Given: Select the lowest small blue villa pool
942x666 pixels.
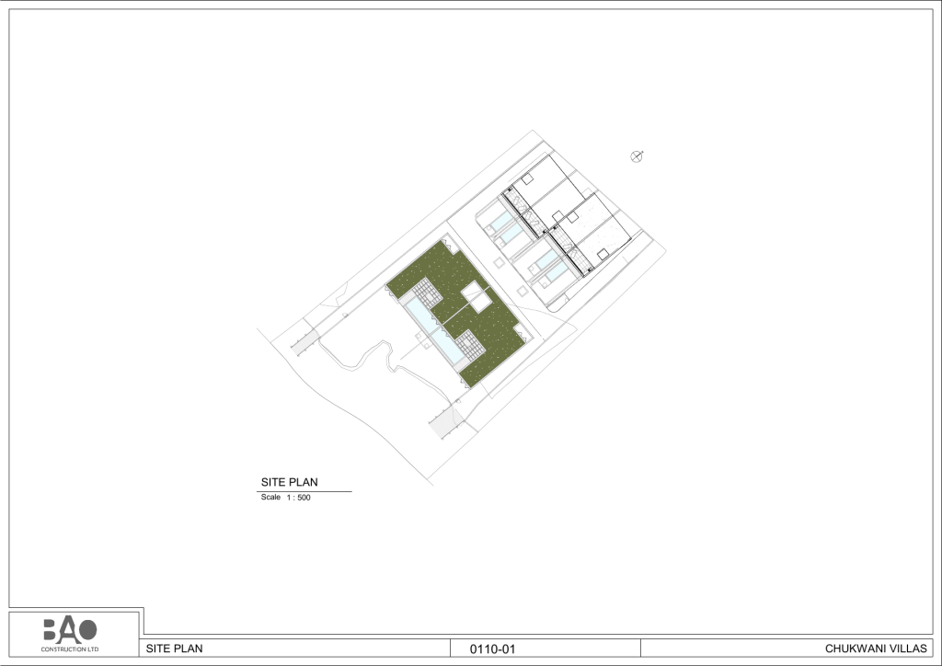Looking at the screenshot, I should click(x=557, y=272).
